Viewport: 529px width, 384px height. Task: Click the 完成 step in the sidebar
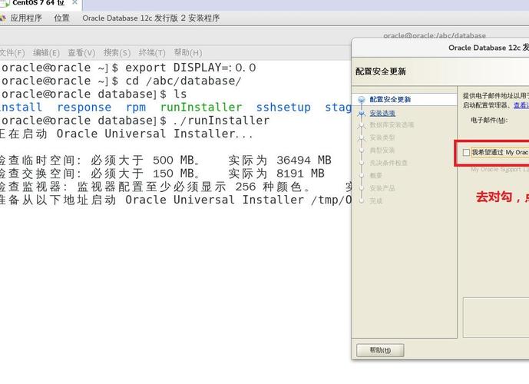tap(376, 200)
